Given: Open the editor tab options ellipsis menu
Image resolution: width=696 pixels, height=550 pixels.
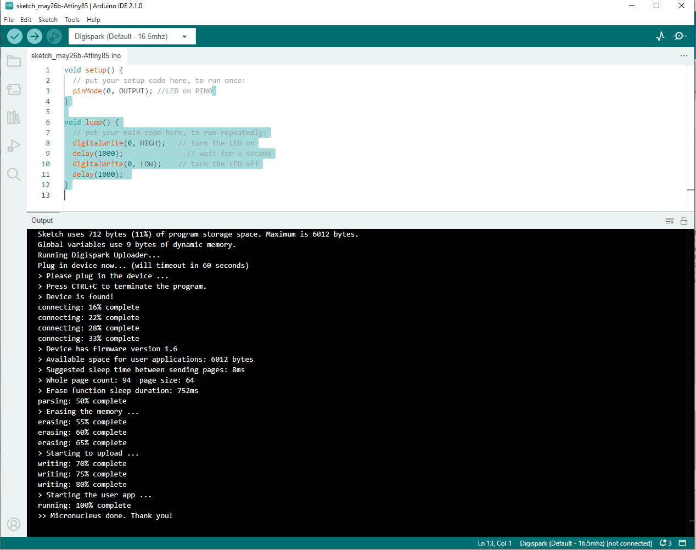Looking at the screenshot, I should tap(683, 55).
